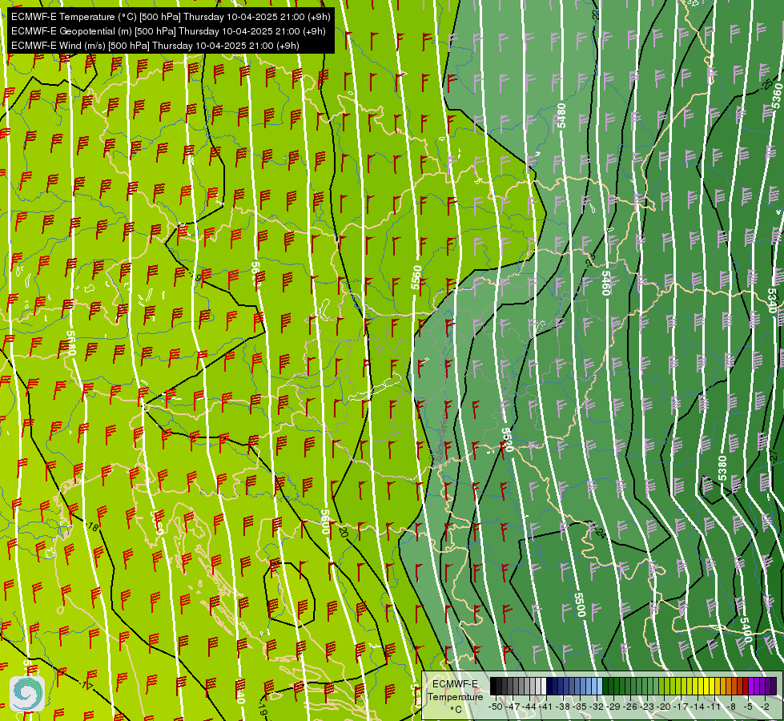Click the 5500 geopotential contour label

tap(580, 605)
